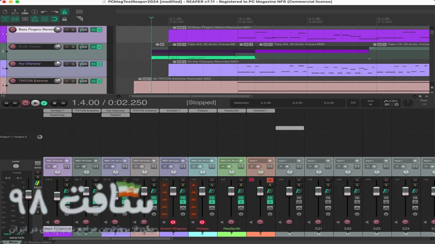Image resolution: width=435 pixels, height=244 pixels.
Task: Click the 4/4 time signature field
Action: 353,103
